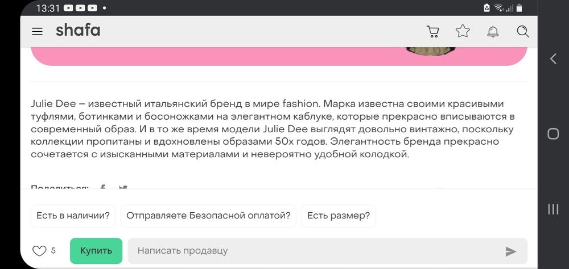
Task: Open favorites via the star icon
Action: pyautogui.click(x=463, y=31)
